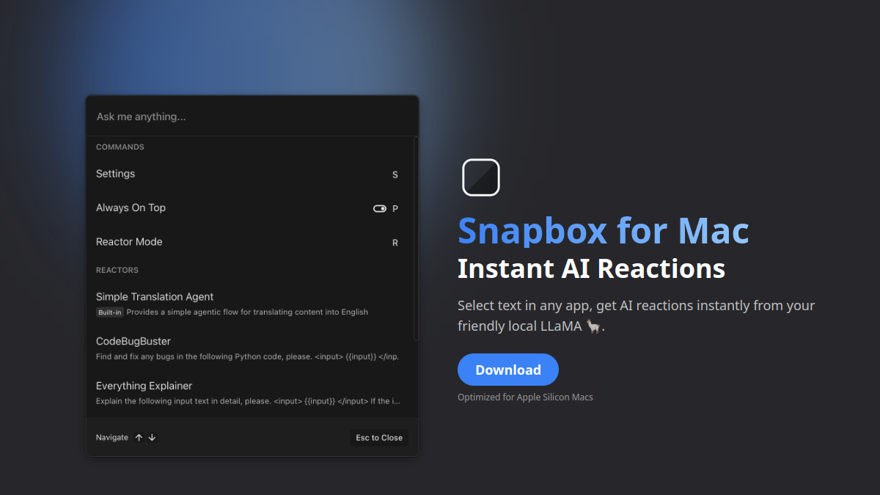
Task: Select the Always On Top command row
Action: [x=249, y=208]
